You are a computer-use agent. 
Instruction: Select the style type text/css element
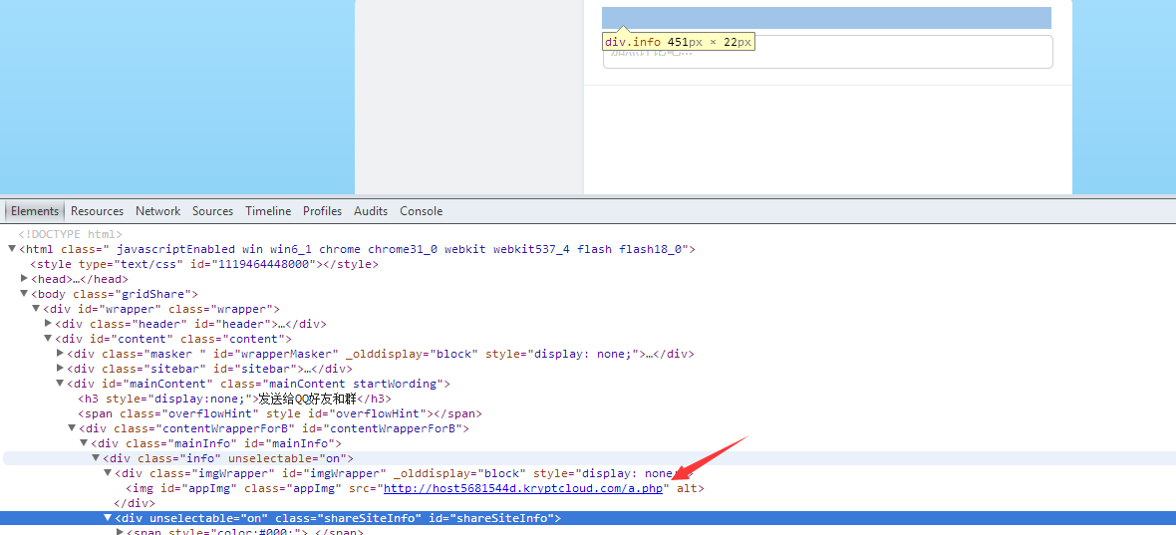(x=204, y=264)
